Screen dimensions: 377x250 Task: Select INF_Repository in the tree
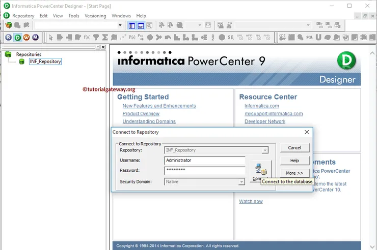point(45,61)
